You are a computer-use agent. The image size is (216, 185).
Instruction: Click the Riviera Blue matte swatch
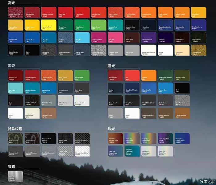(x=165, y=88)
